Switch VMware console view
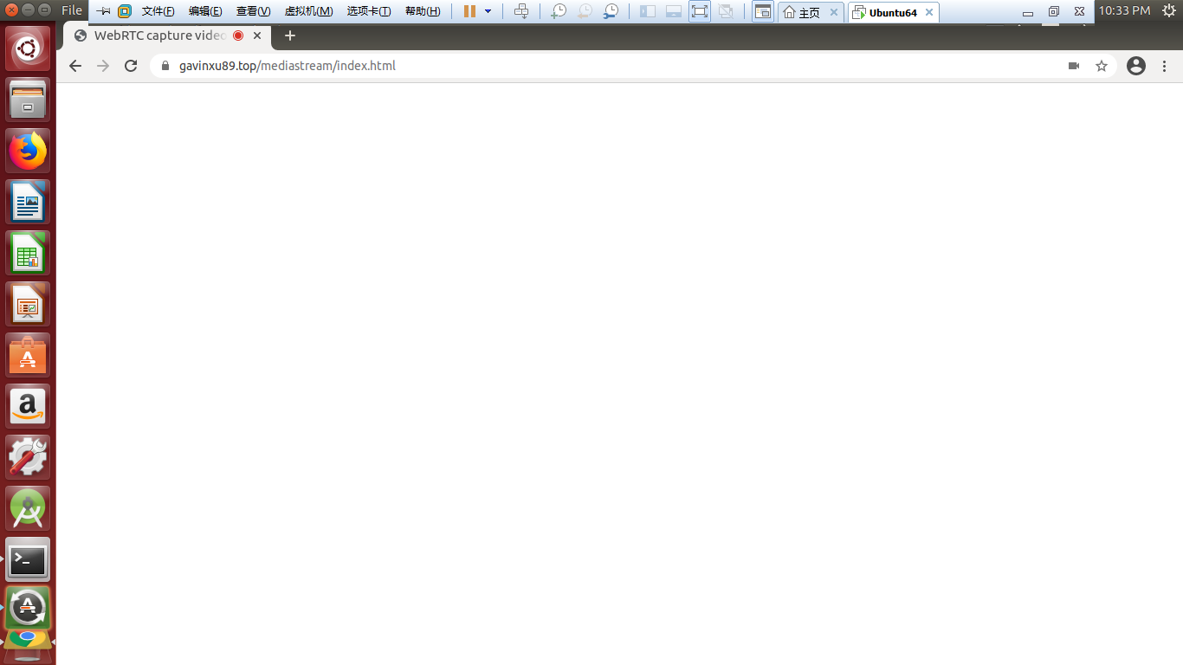Image resolution: width=1183 pixels, height=665 pixels. click(x=763, y=11)
